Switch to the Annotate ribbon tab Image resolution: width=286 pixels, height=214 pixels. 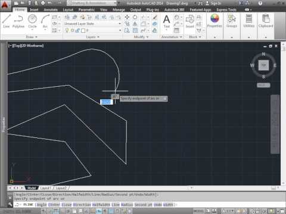pyautogui.click(x=51, y=10)
